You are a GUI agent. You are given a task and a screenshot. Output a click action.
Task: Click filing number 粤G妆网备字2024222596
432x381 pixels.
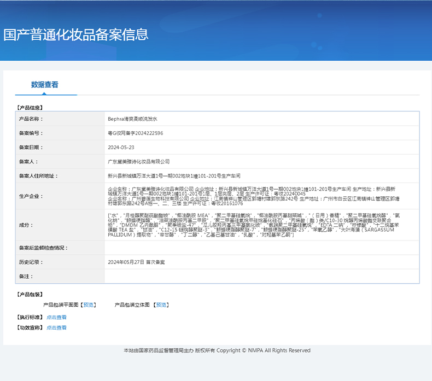click(x=135, y=133)
